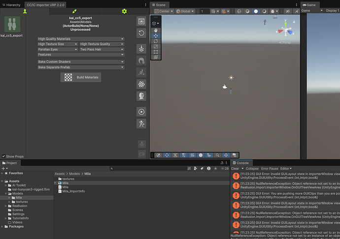Click the Build Materials button

point(81,77)
